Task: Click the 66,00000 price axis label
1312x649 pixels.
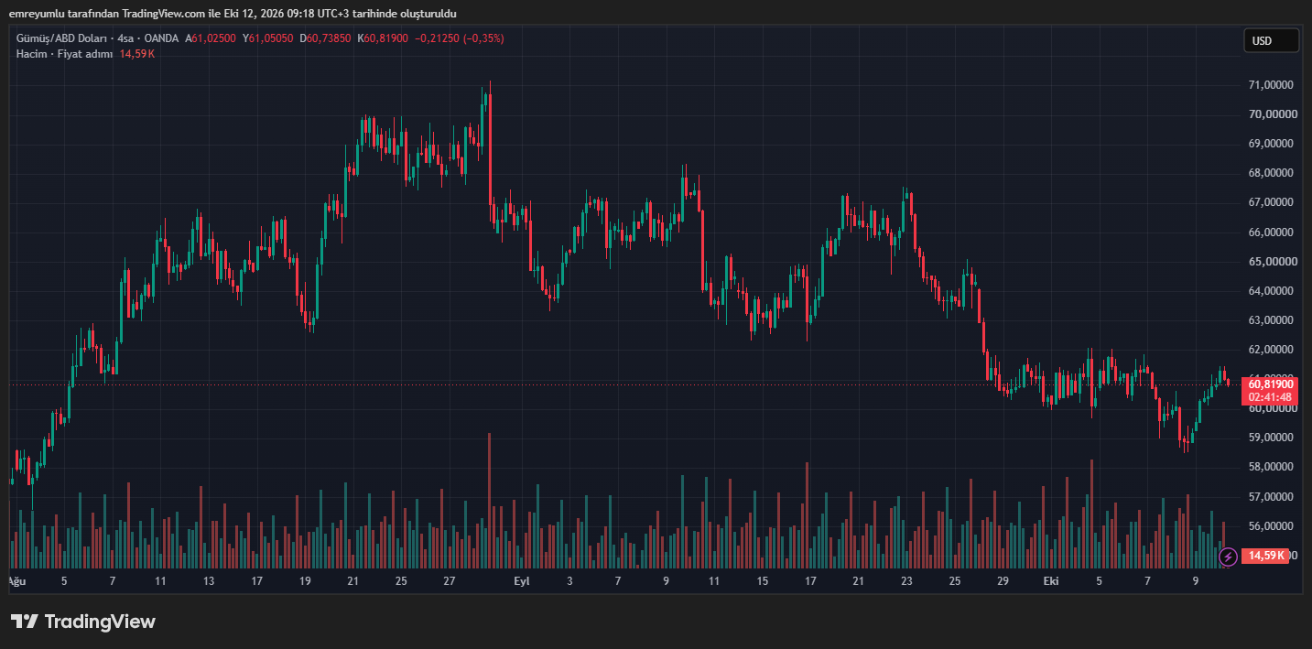Action: click(x=1270, y=233)
